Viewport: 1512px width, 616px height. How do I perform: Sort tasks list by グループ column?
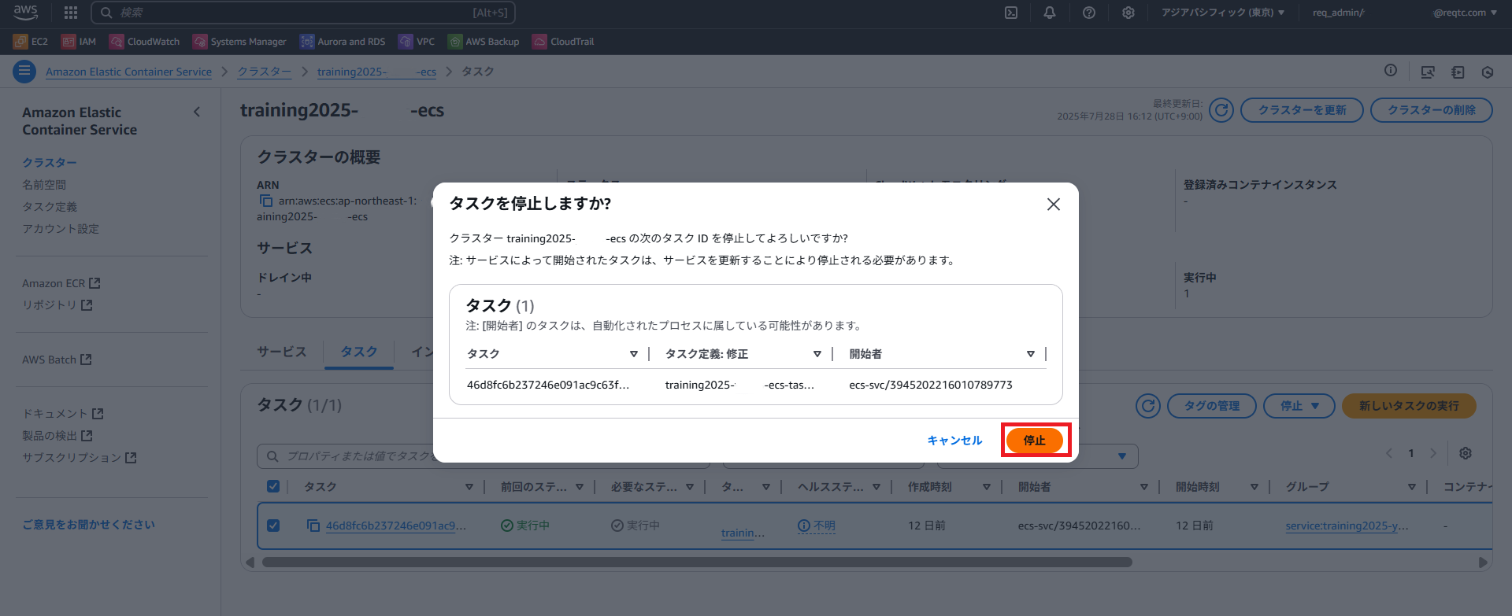[x=1412, y=487]
